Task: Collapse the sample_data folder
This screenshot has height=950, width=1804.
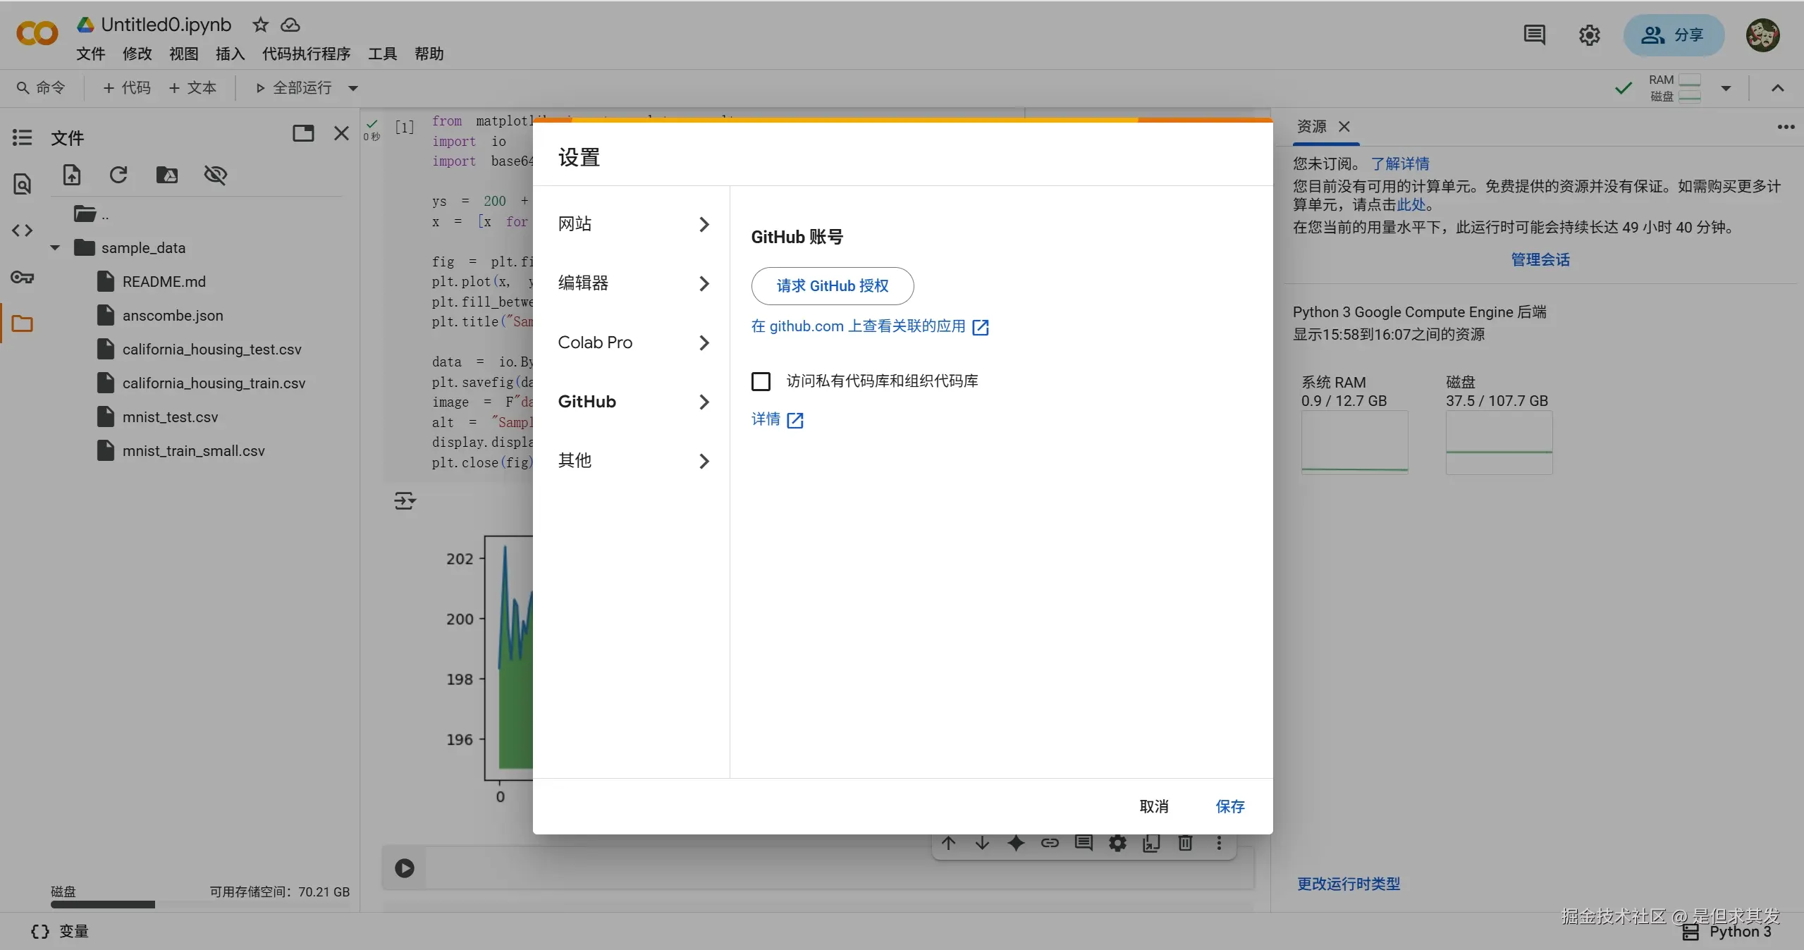Action: [54, 247]
